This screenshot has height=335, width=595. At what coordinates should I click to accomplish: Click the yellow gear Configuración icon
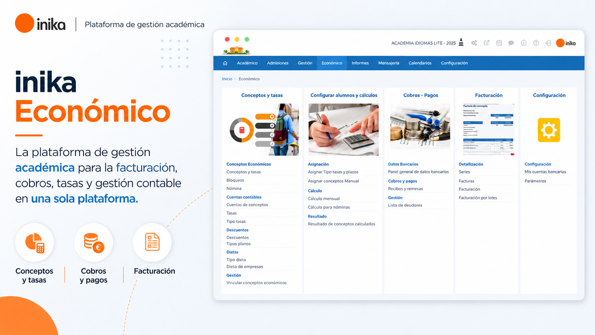click(x=549, y=130)
